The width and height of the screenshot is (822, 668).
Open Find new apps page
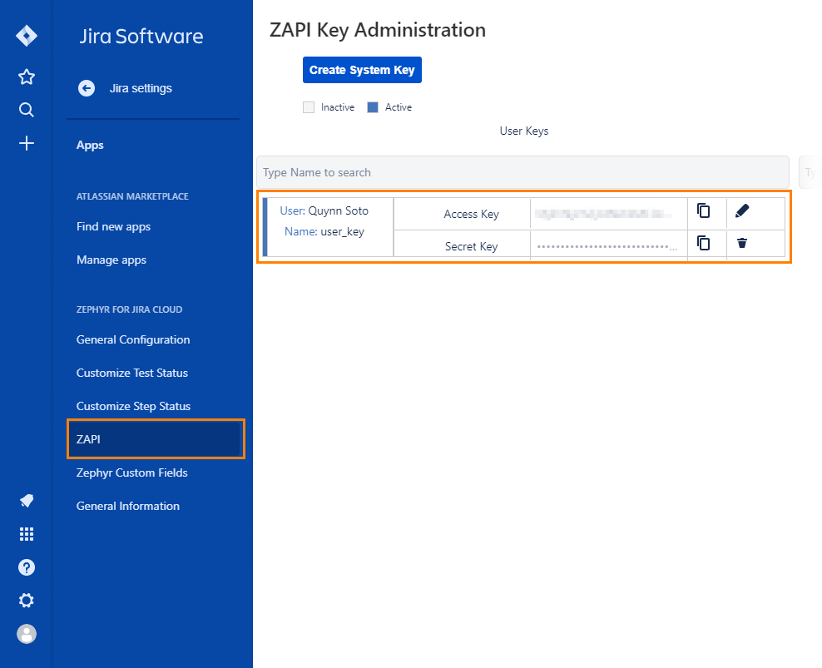(114, 226)
